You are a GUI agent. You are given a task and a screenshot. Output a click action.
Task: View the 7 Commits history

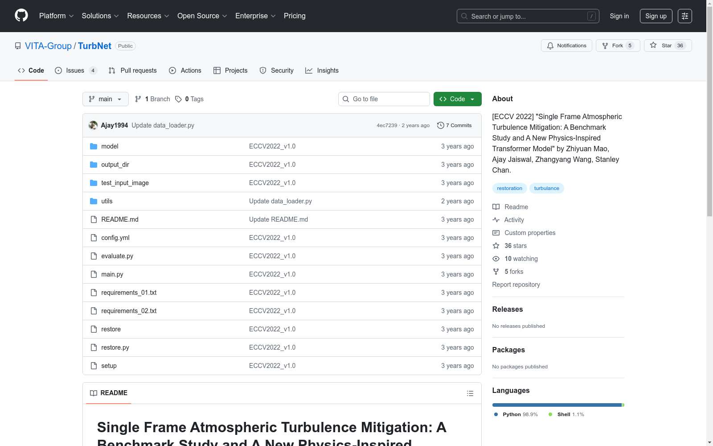pyautogui.click(x=455, y=125)
